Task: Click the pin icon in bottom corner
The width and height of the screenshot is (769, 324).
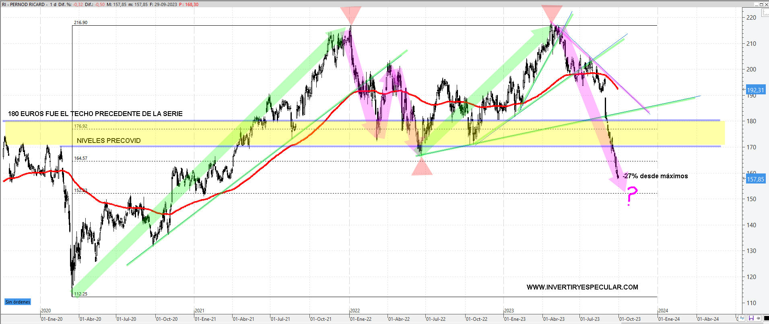Action: point(758,318)
